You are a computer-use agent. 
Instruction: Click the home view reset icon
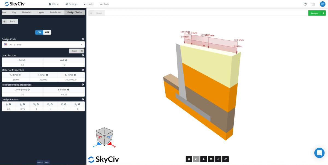[189, 159]
